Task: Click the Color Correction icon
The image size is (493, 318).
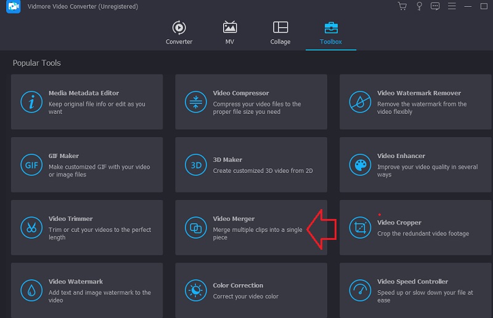Action: coord(196,290)
